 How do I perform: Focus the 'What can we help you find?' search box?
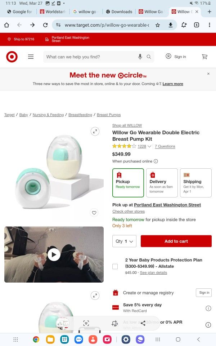tap(90, 57)
